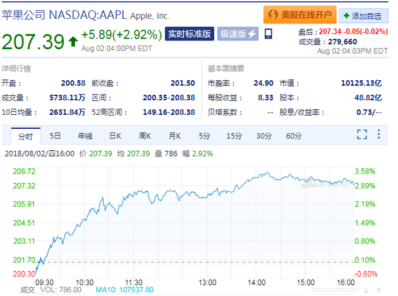Switch to 30分 interval chart
This screenshot has width=398, height=296.
263,136
